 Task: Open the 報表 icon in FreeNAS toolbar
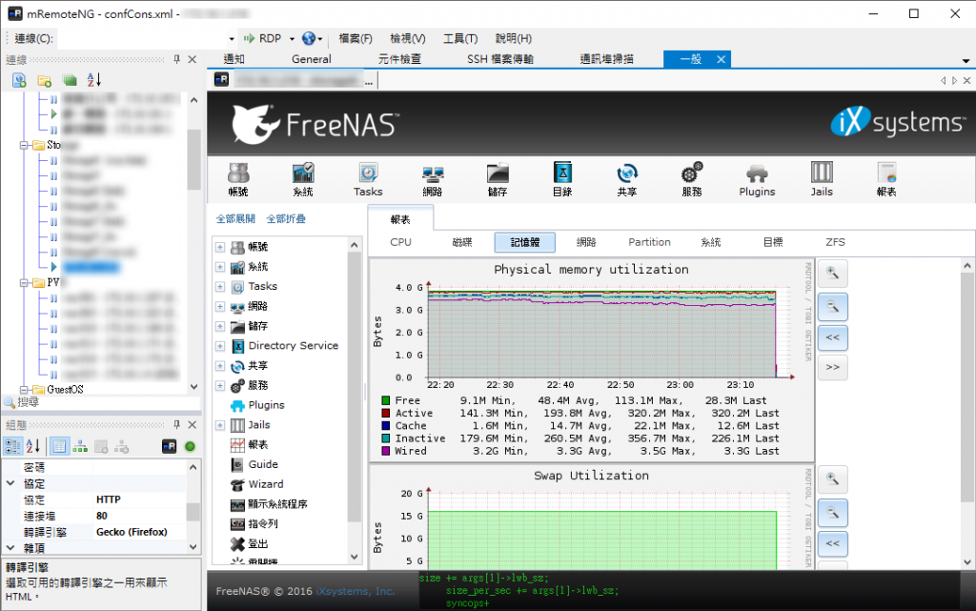click(x=886, y=179)
